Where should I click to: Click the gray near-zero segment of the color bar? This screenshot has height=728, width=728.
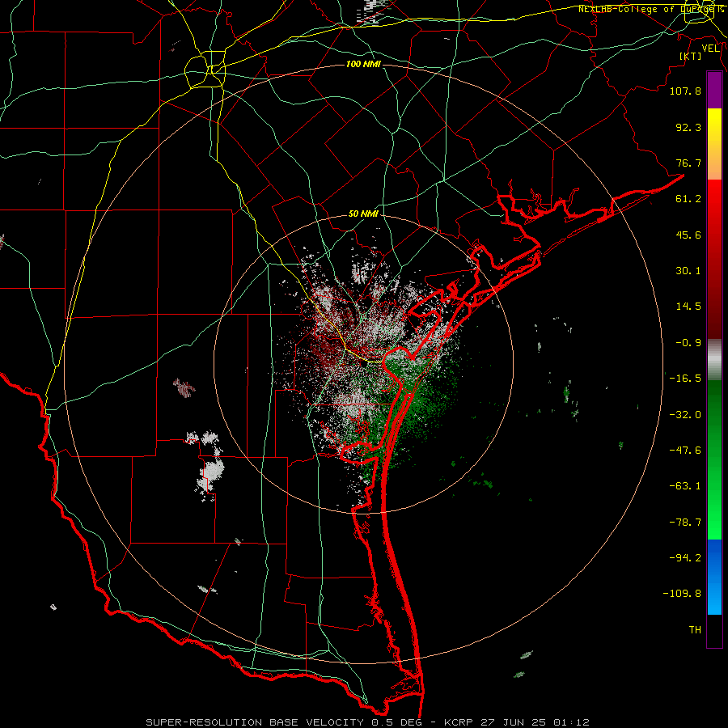[714, 360]
